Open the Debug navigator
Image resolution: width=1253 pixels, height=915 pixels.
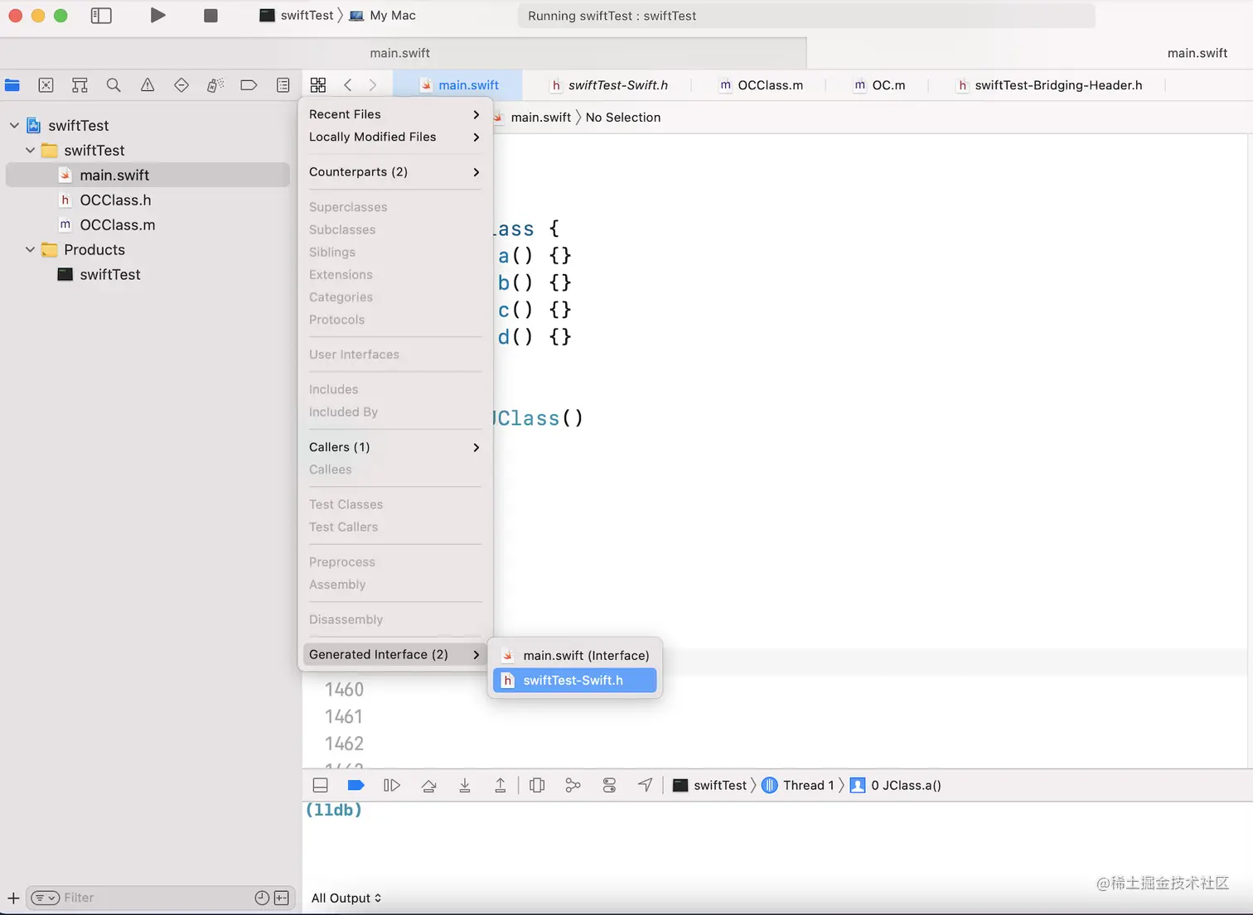pos(215,84)
